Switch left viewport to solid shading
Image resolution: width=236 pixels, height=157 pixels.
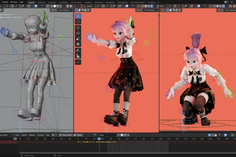coord(55,6)
